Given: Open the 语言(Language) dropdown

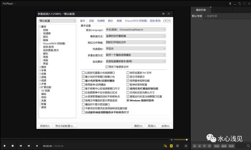Looking at the screenshot, I should point(136,30).
